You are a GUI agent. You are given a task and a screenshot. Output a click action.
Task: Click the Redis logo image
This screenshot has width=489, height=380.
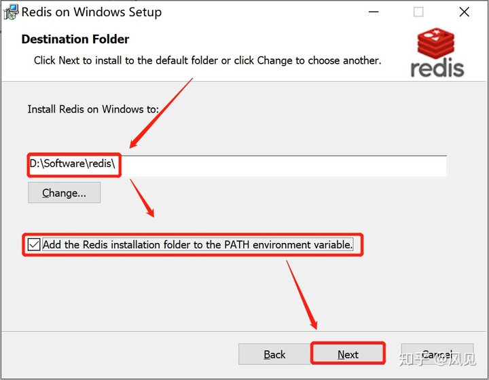click(437, 52)
